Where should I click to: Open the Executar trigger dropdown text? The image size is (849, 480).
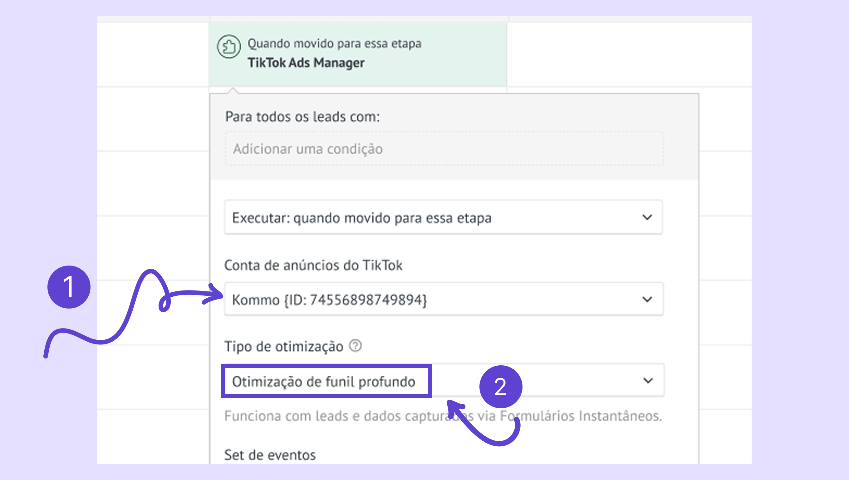pos(361,218)
